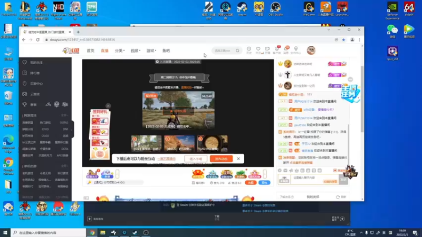422x237 pixels.
Task: Open OBS Studio desktop icon
Action: (275, 9)
